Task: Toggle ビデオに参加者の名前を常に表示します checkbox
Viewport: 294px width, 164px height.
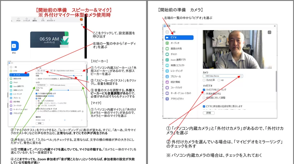Action: (204, 106)
